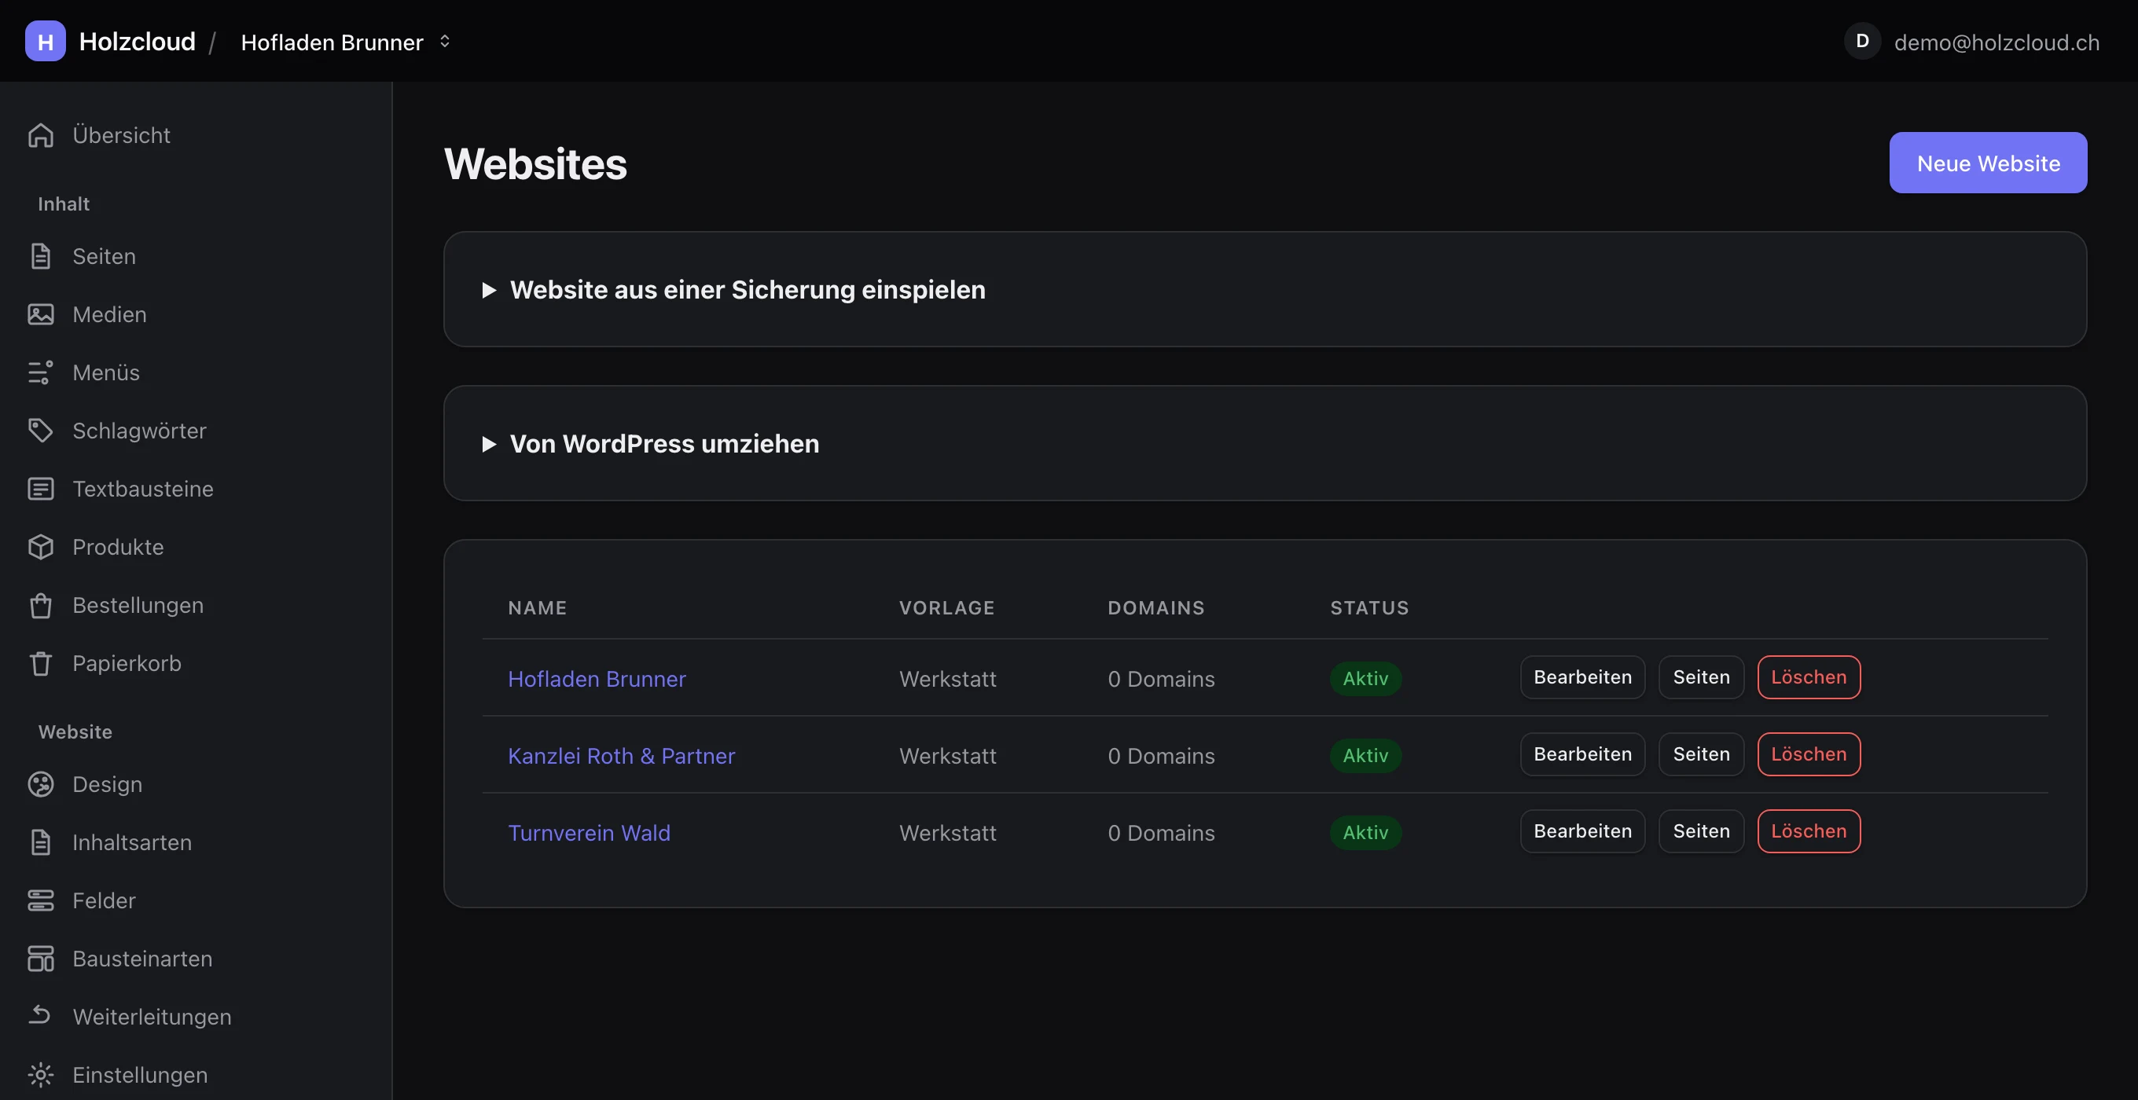Click Seiten button for Hofladen Brunner
This screenshot has width=2138, height=1100.
click(1701, 677)
